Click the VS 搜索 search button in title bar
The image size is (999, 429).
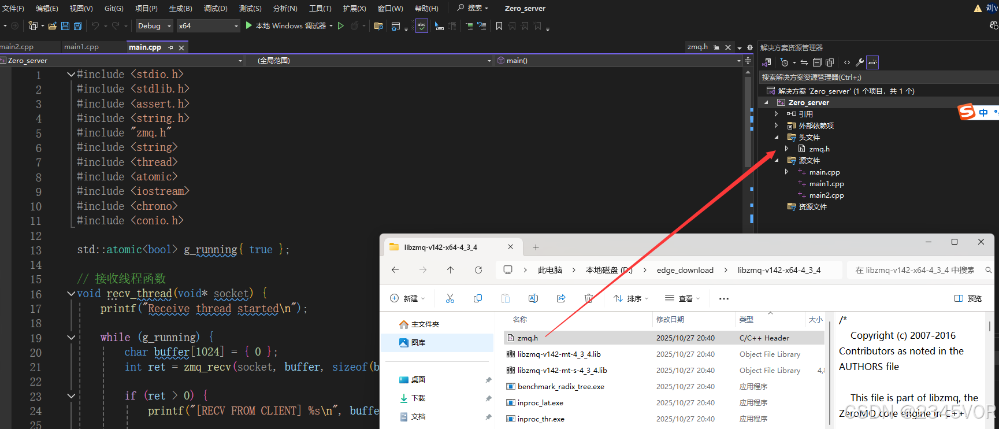473,8
